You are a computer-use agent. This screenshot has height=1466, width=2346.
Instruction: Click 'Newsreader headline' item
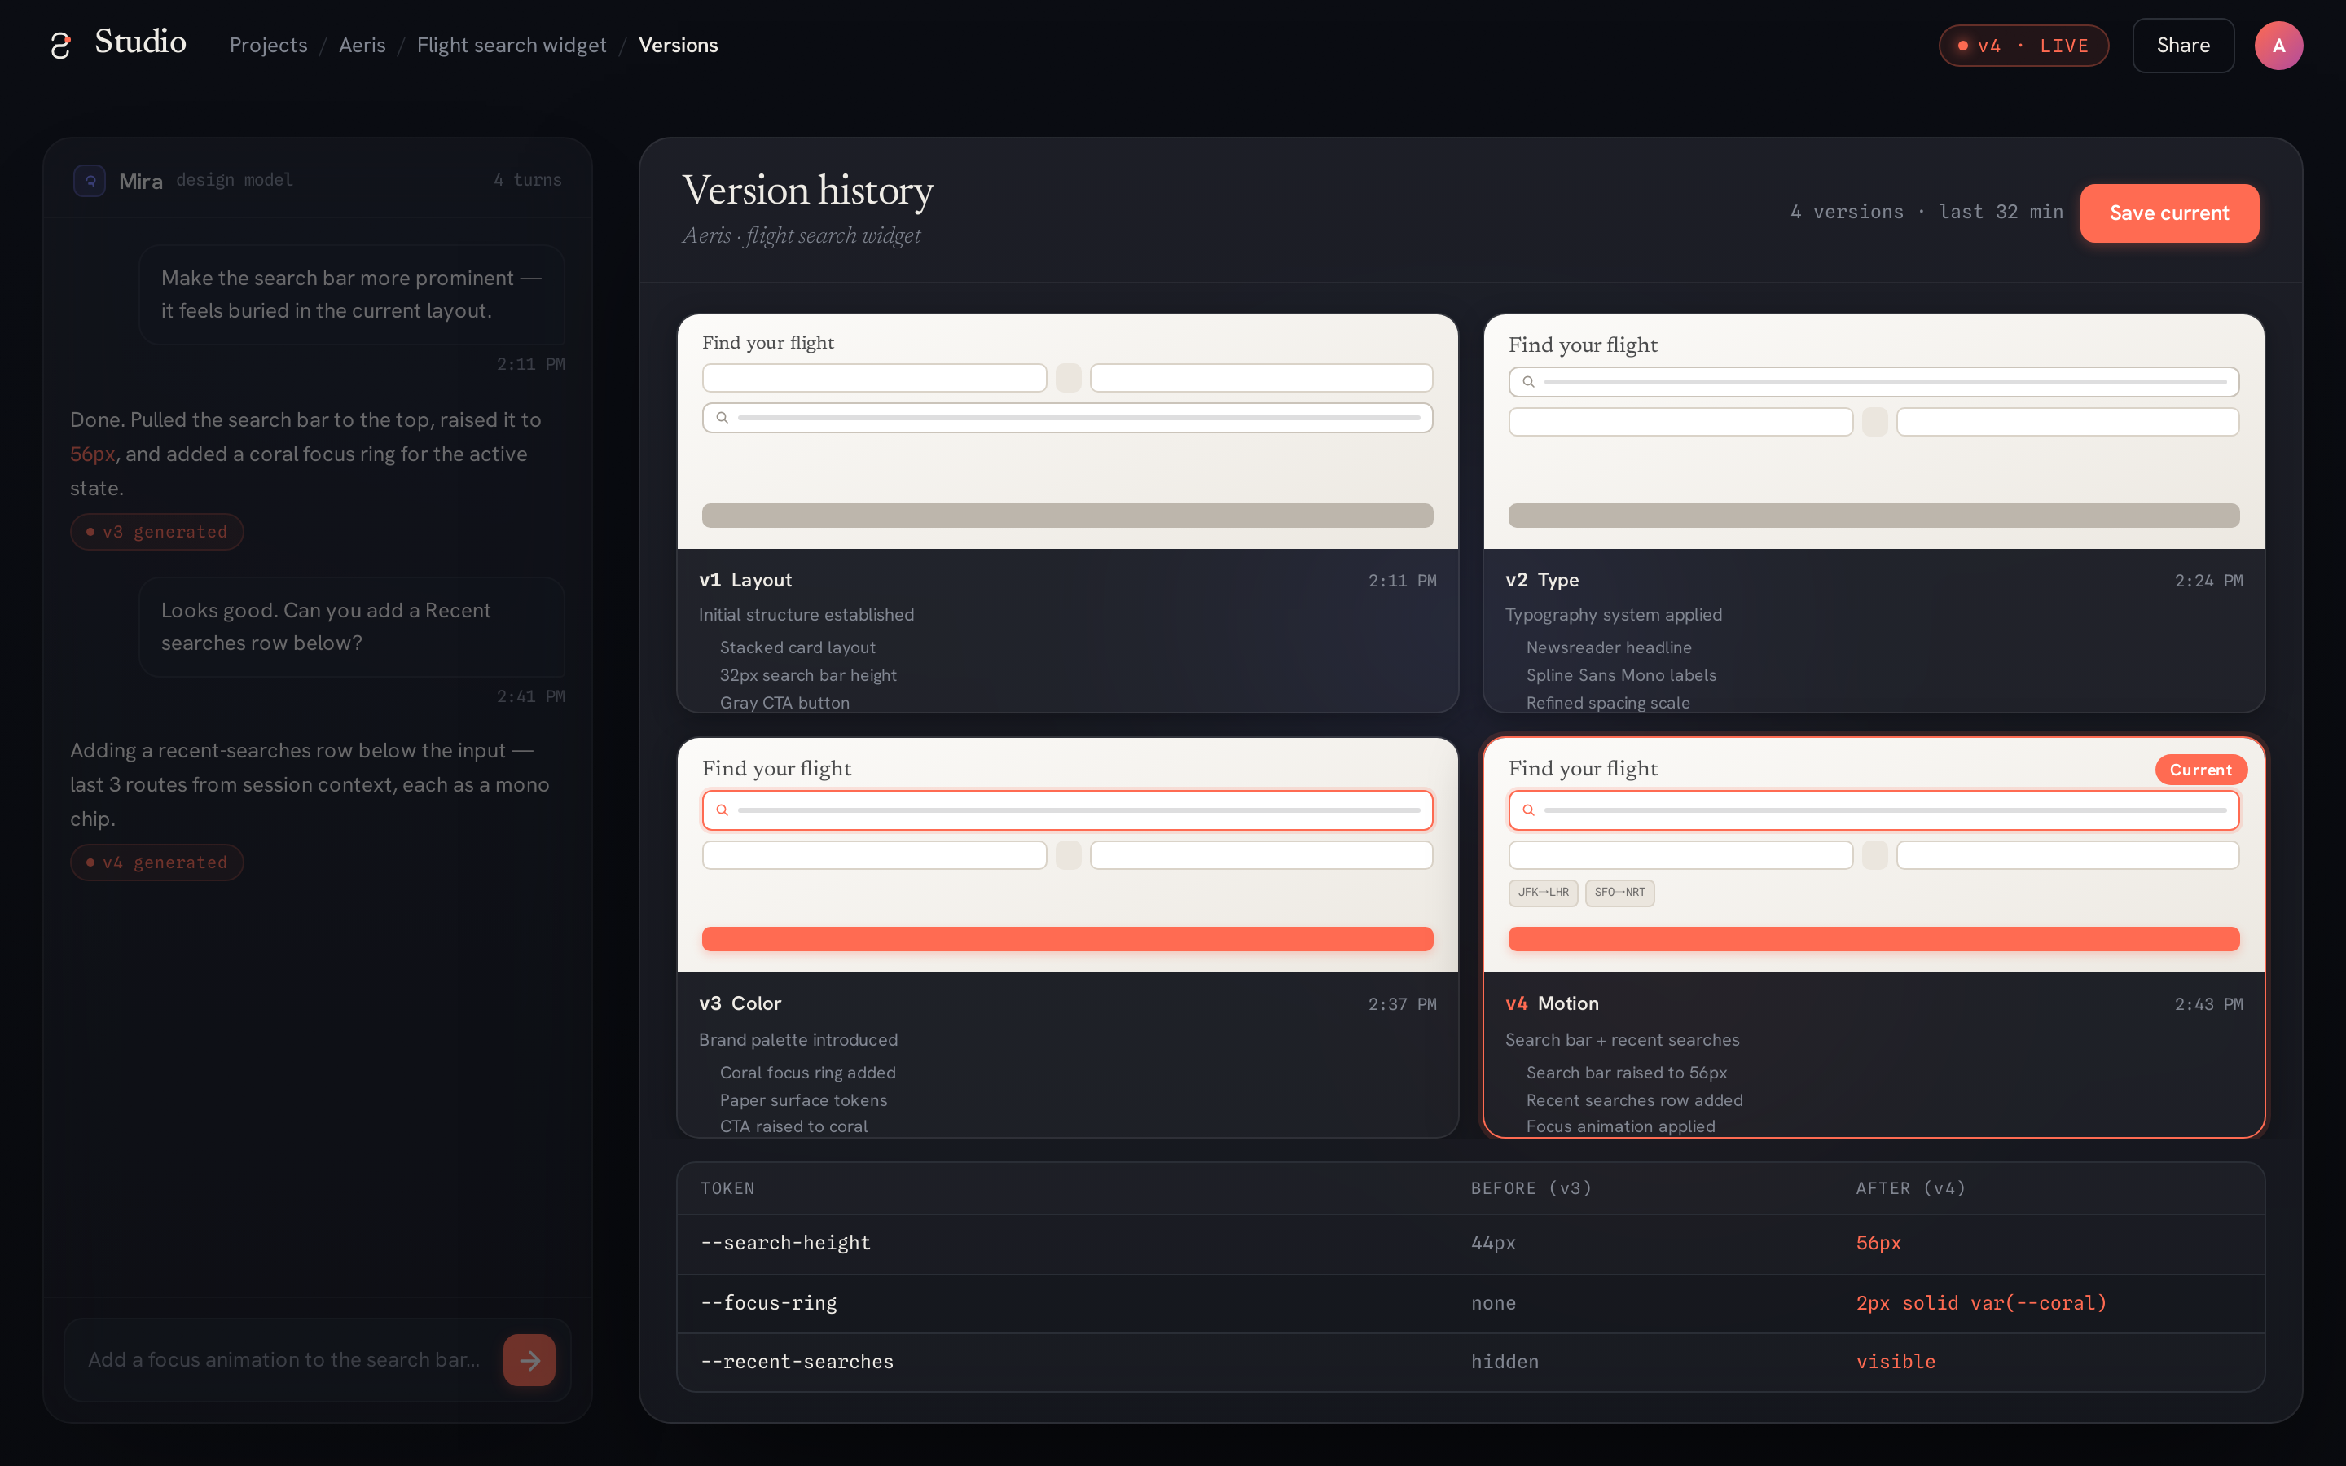(1610, 647)
